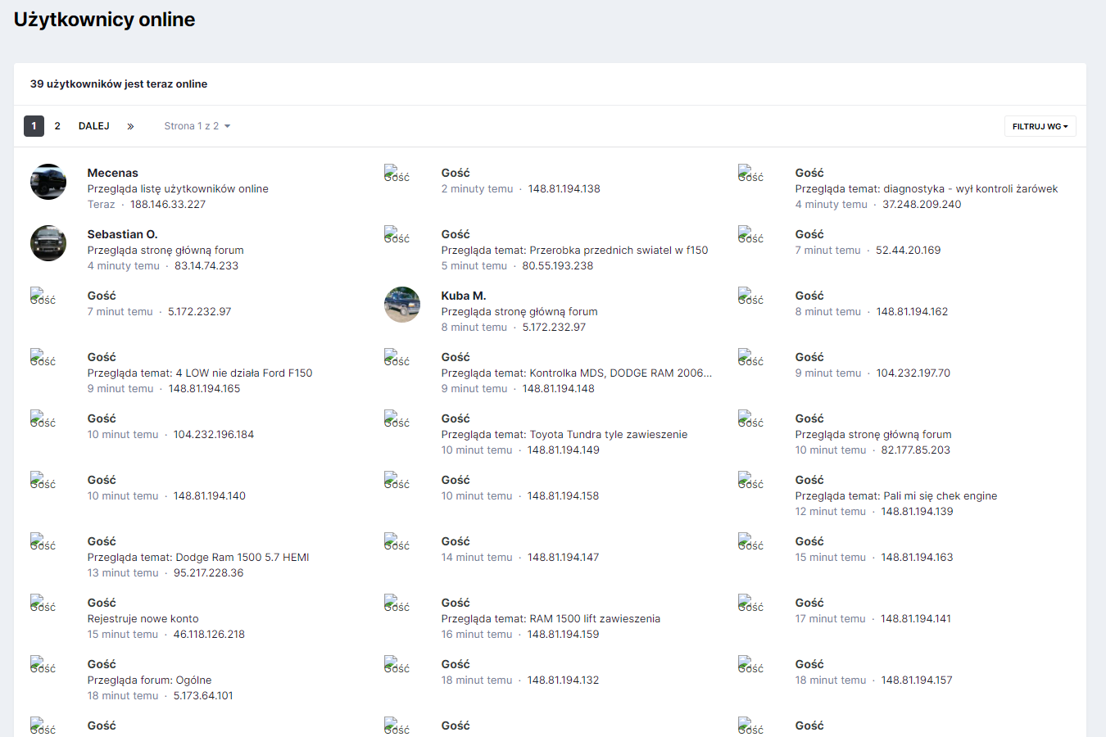Open the Mecenas user profile link
This screenshot has width=1106, height=737.
[x=113, y=173]
